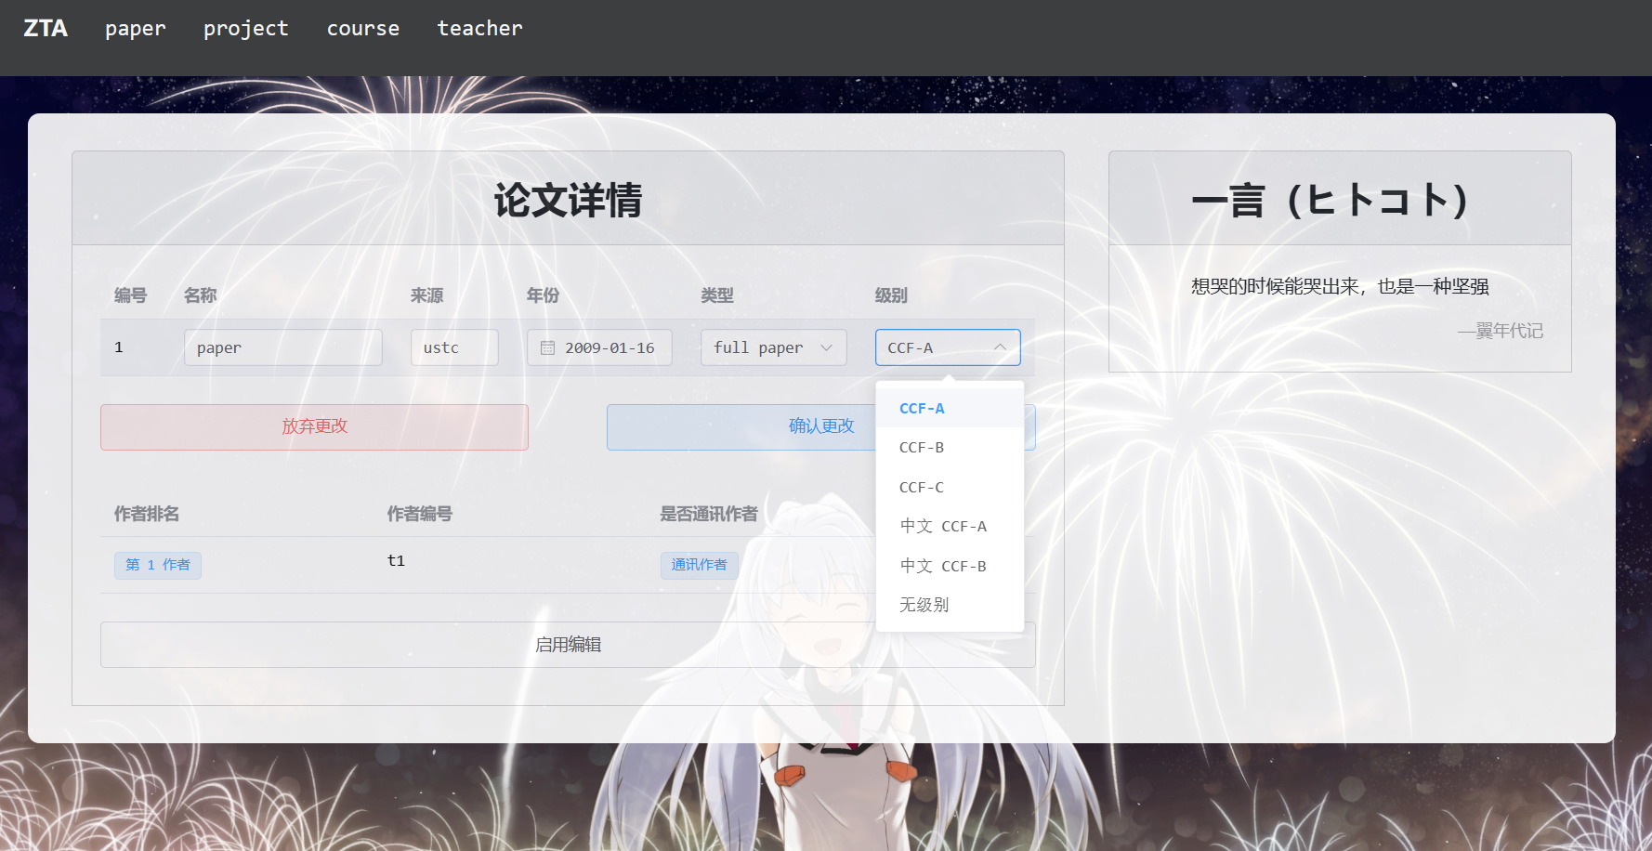Click the paper number 1 cell
Image resolution: width=1652 pixels, height=851 pixels.
coord(119,347)
